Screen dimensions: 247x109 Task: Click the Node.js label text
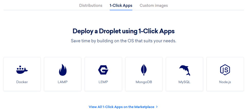(225, 82)
